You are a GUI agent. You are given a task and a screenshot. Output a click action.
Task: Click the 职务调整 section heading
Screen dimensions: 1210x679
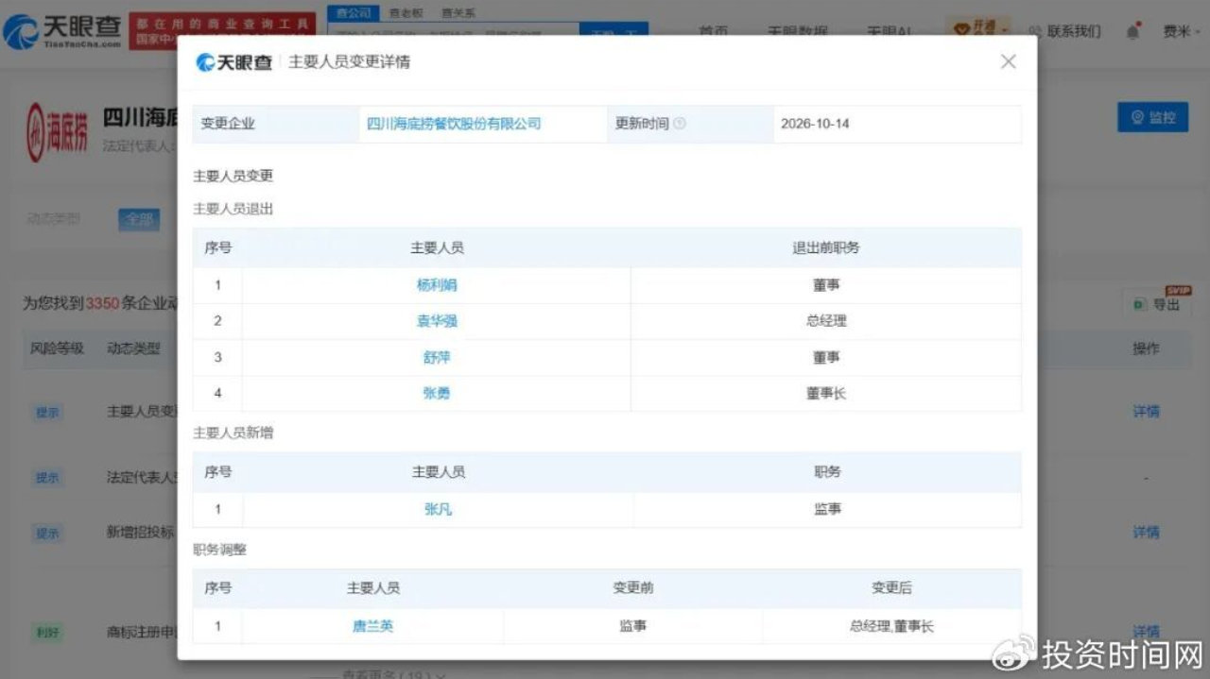coord(219,549)
